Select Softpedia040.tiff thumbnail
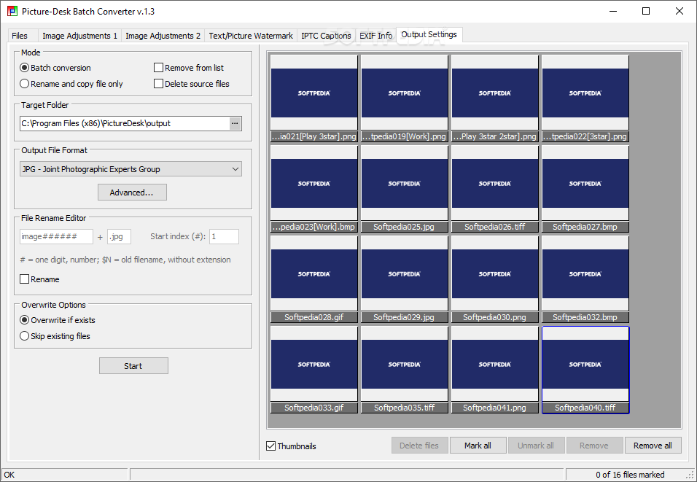Viewport: 697px width, 482px height. click(585, 370)
